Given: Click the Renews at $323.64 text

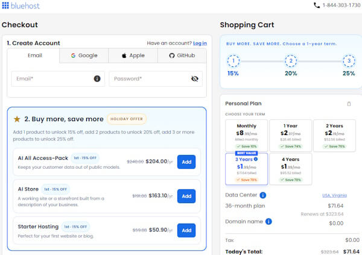Looking at the screenshot, I should 322,214.
